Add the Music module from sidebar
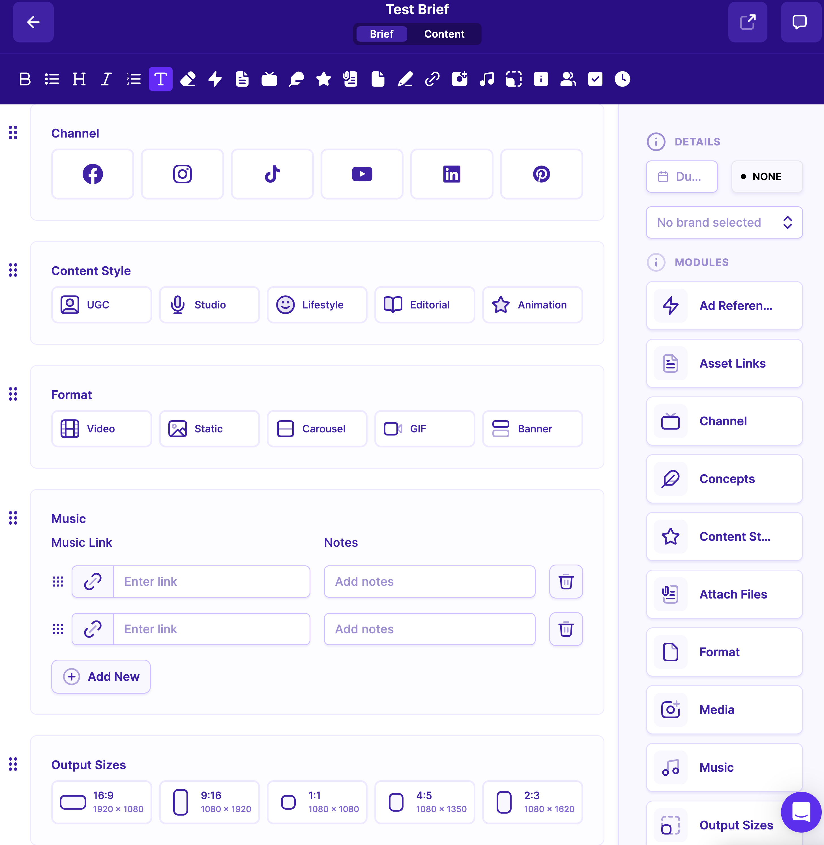The width and height of the screenshot is (824, 845). pos(724,767)
